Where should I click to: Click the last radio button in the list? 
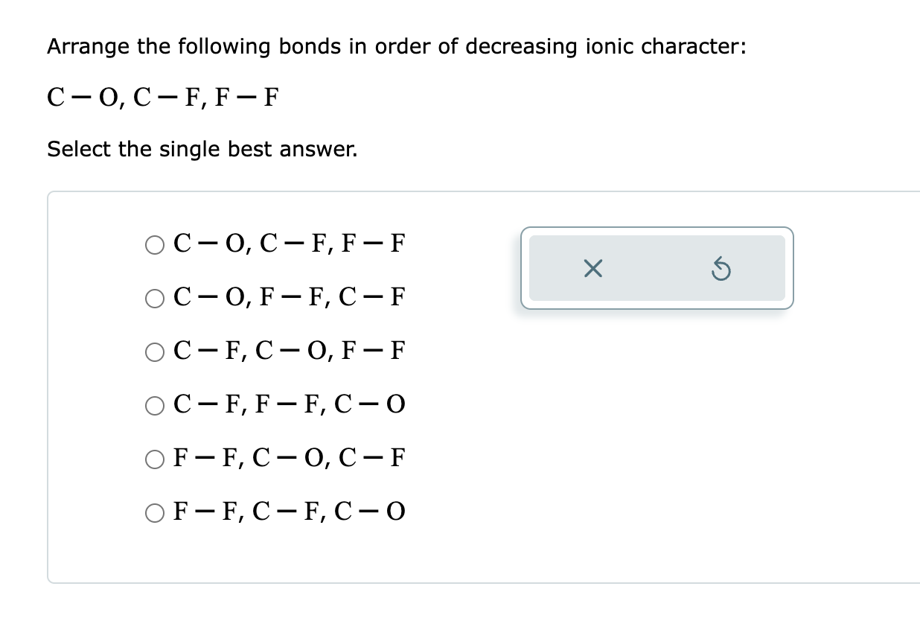pyautogui.click(x=156, y=512)
